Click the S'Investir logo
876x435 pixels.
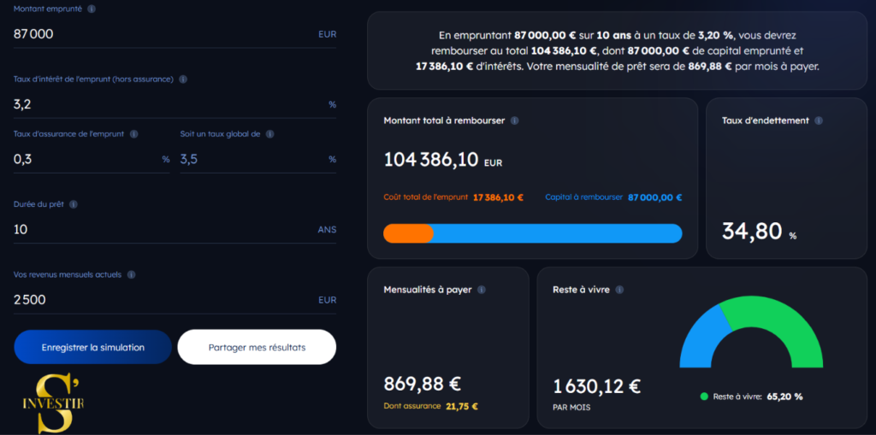click(53, 403)
